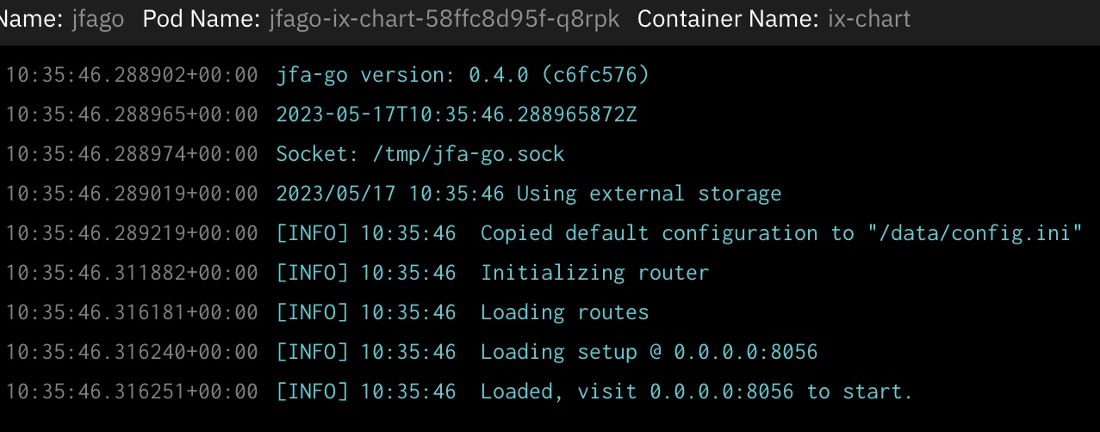Image resolution: width=1100 pixels, height=432 pixels.
Task: Select pod name jfago-ix-chart-58ffc8d95f-q8rpk
Action: tap(444, 19)
